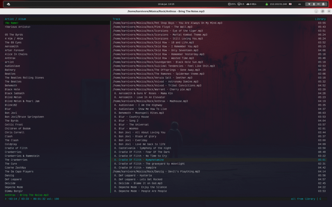Screen dimensions: 332x207
Task: Click the 'Track' column header
Action: coord(116,19)
